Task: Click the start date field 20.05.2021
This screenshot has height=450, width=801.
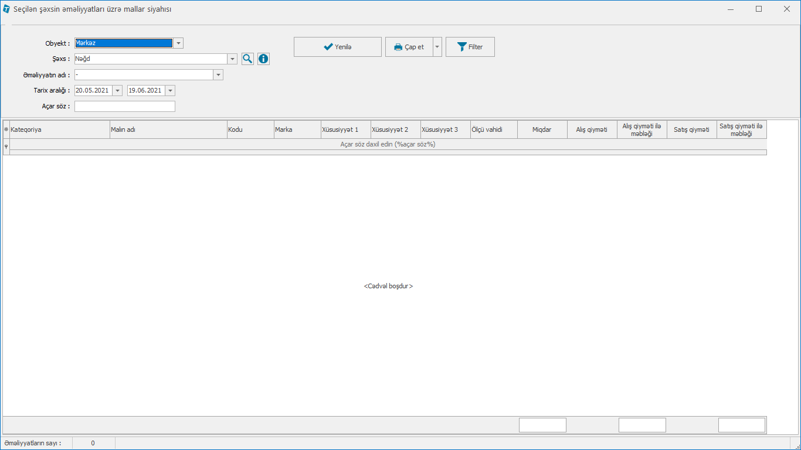Action: point(93,90)
